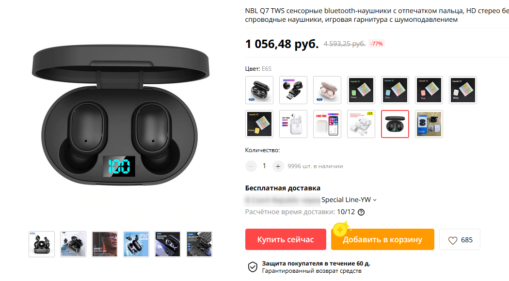Decrease quantity with the minus button
Screen dimensions: 509x281
click(x=251, y=166)
